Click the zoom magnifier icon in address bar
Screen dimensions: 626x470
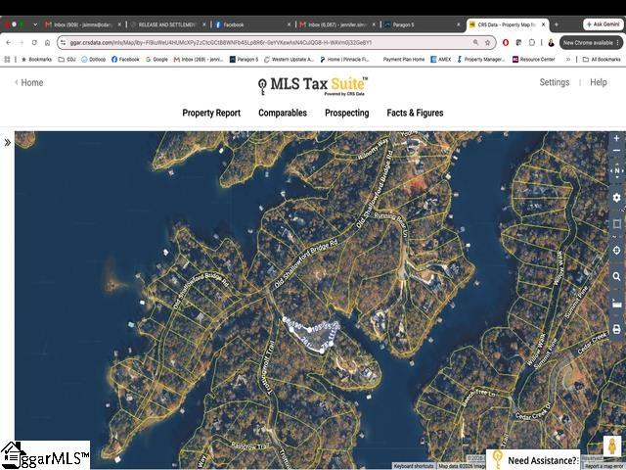(x=476, y=42)
